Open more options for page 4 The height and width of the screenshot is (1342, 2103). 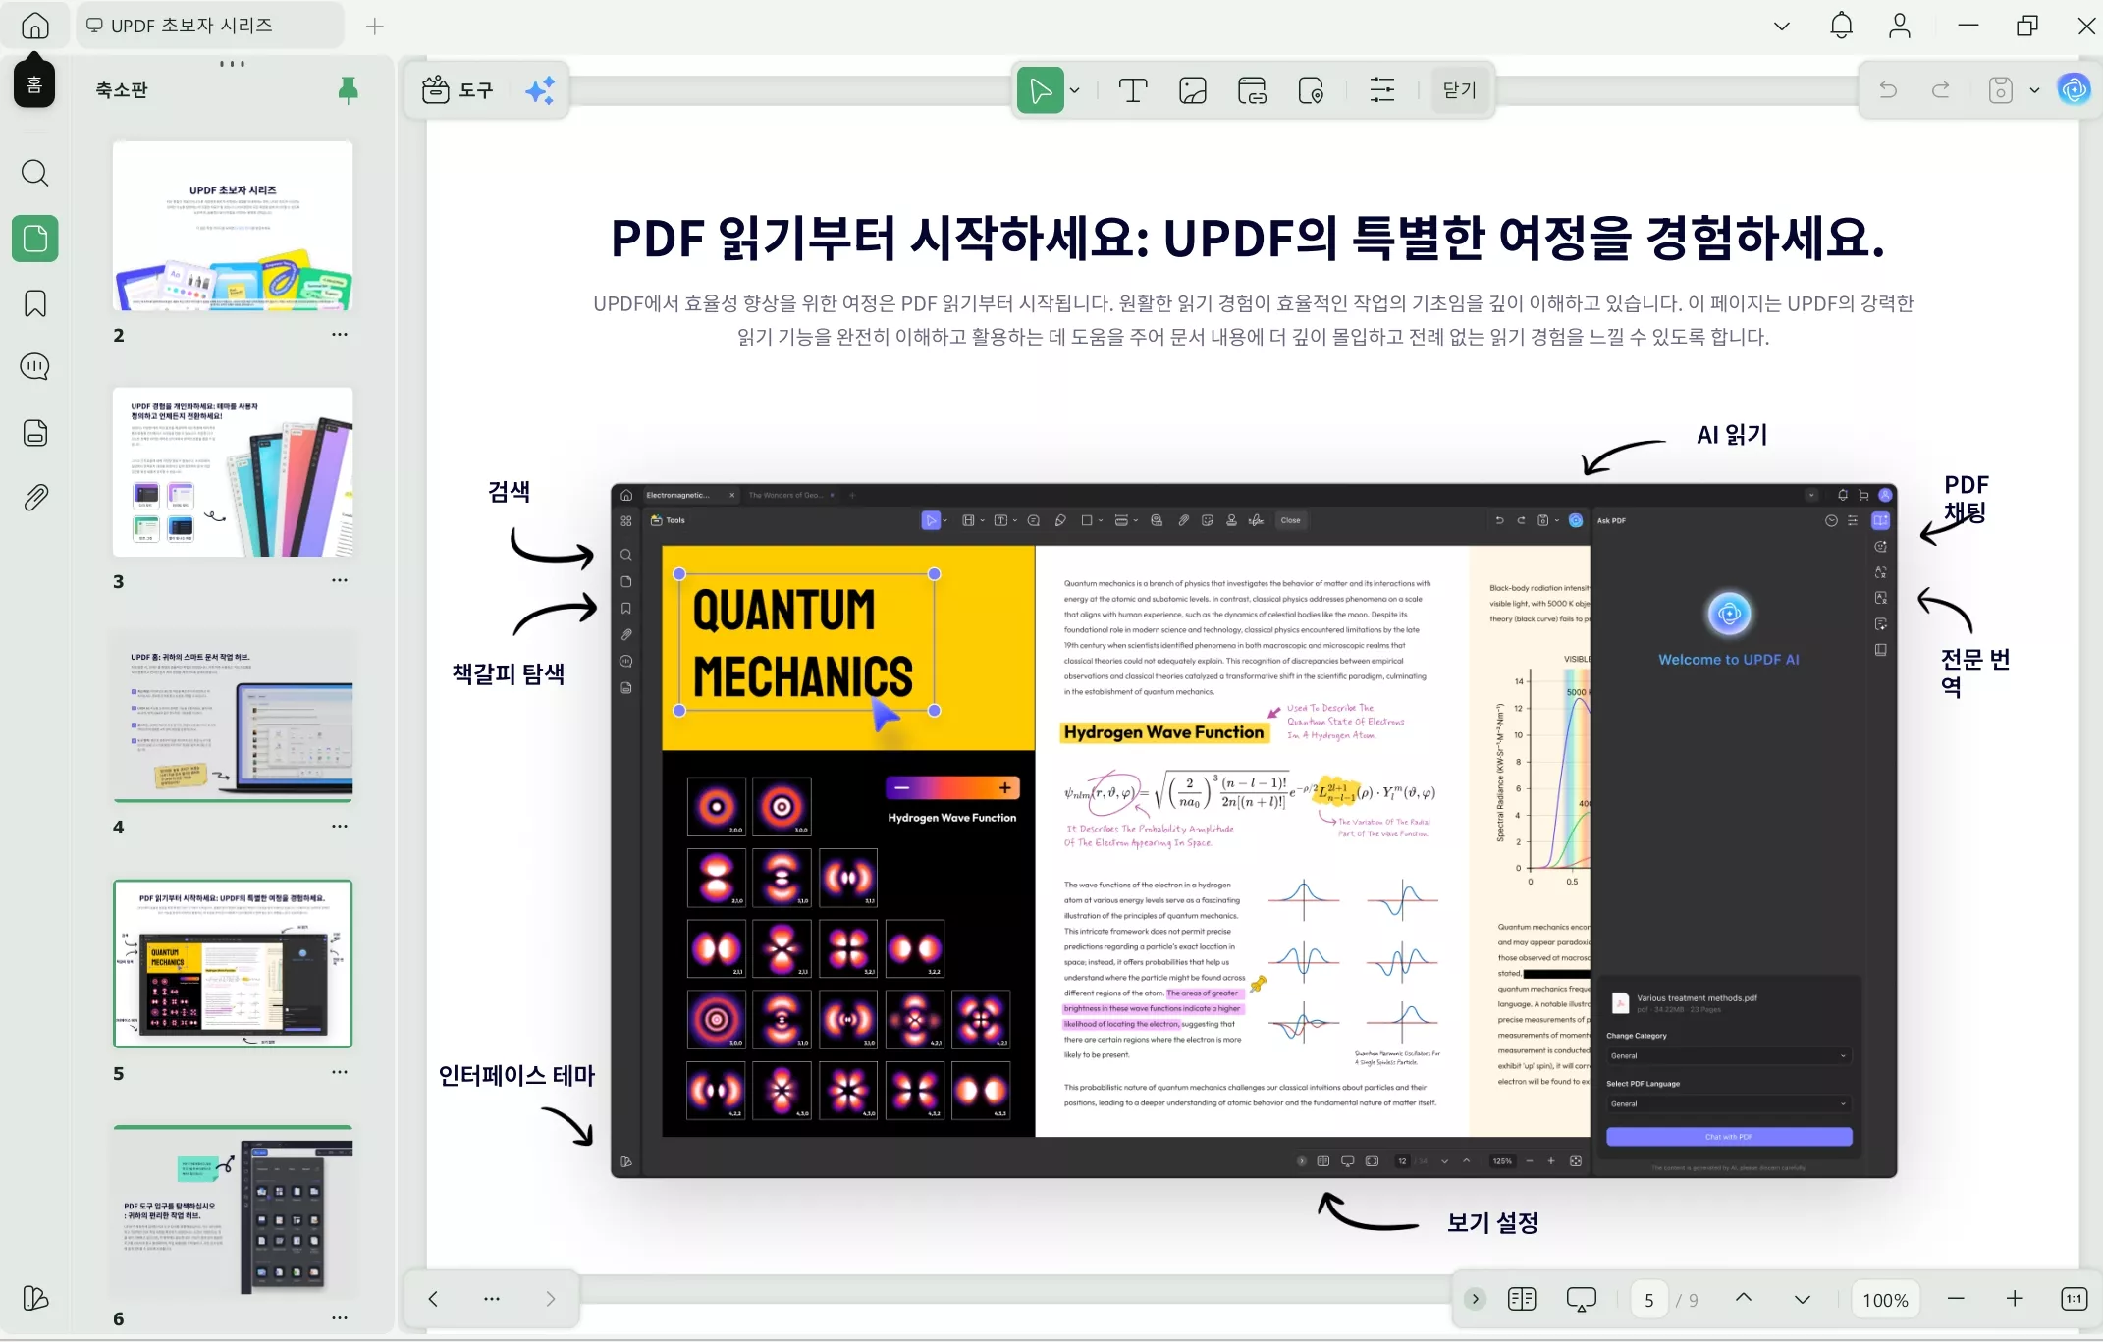tap(340, 827)
